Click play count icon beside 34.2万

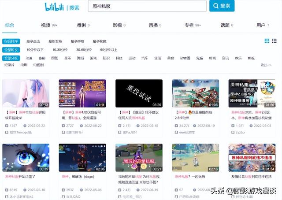point(175,126)
